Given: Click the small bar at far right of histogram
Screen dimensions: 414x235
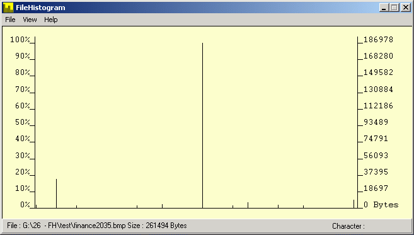Looking at the screenshot, I should 354,204.
